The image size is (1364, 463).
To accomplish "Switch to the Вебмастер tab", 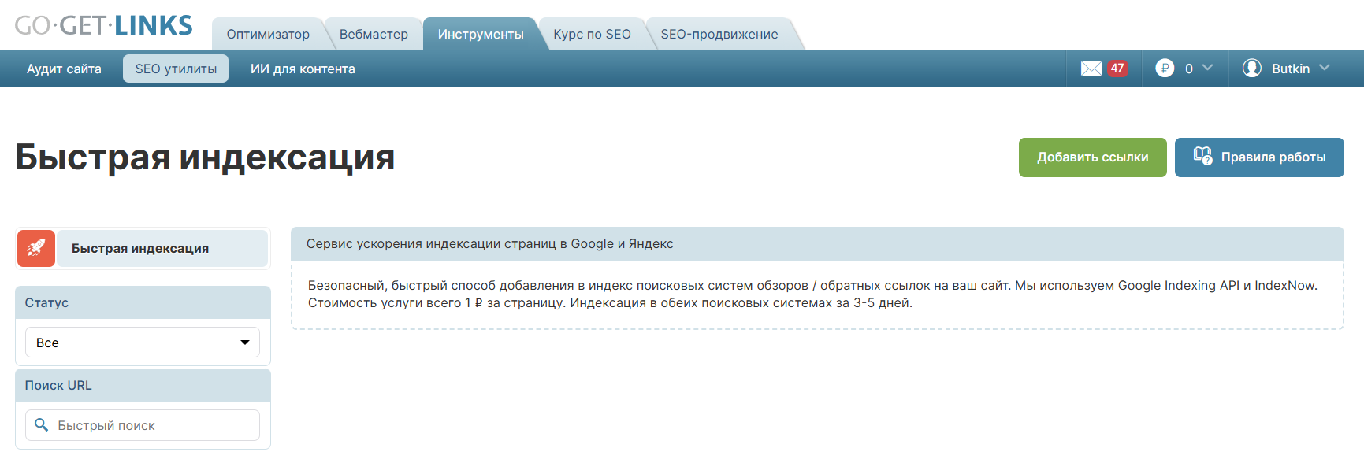I will pyautogui.click(x=374, y=35).
